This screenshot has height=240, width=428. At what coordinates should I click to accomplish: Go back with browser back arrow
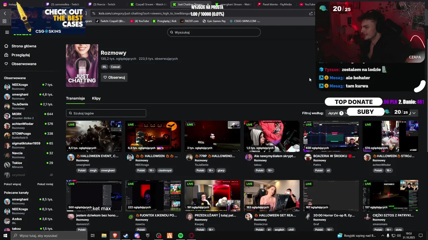coord(5,13)
